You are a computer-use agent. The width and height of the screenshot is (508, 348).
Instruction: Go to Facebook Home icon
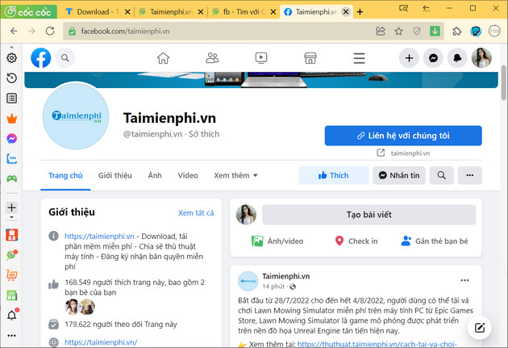(x=164, y=58)
